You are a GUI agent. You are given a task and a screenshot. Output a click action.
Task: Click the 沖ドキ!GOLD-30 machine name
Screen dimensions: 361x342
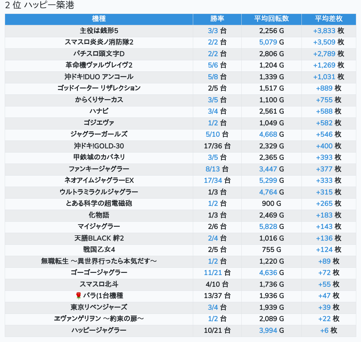tap(99, 146)
